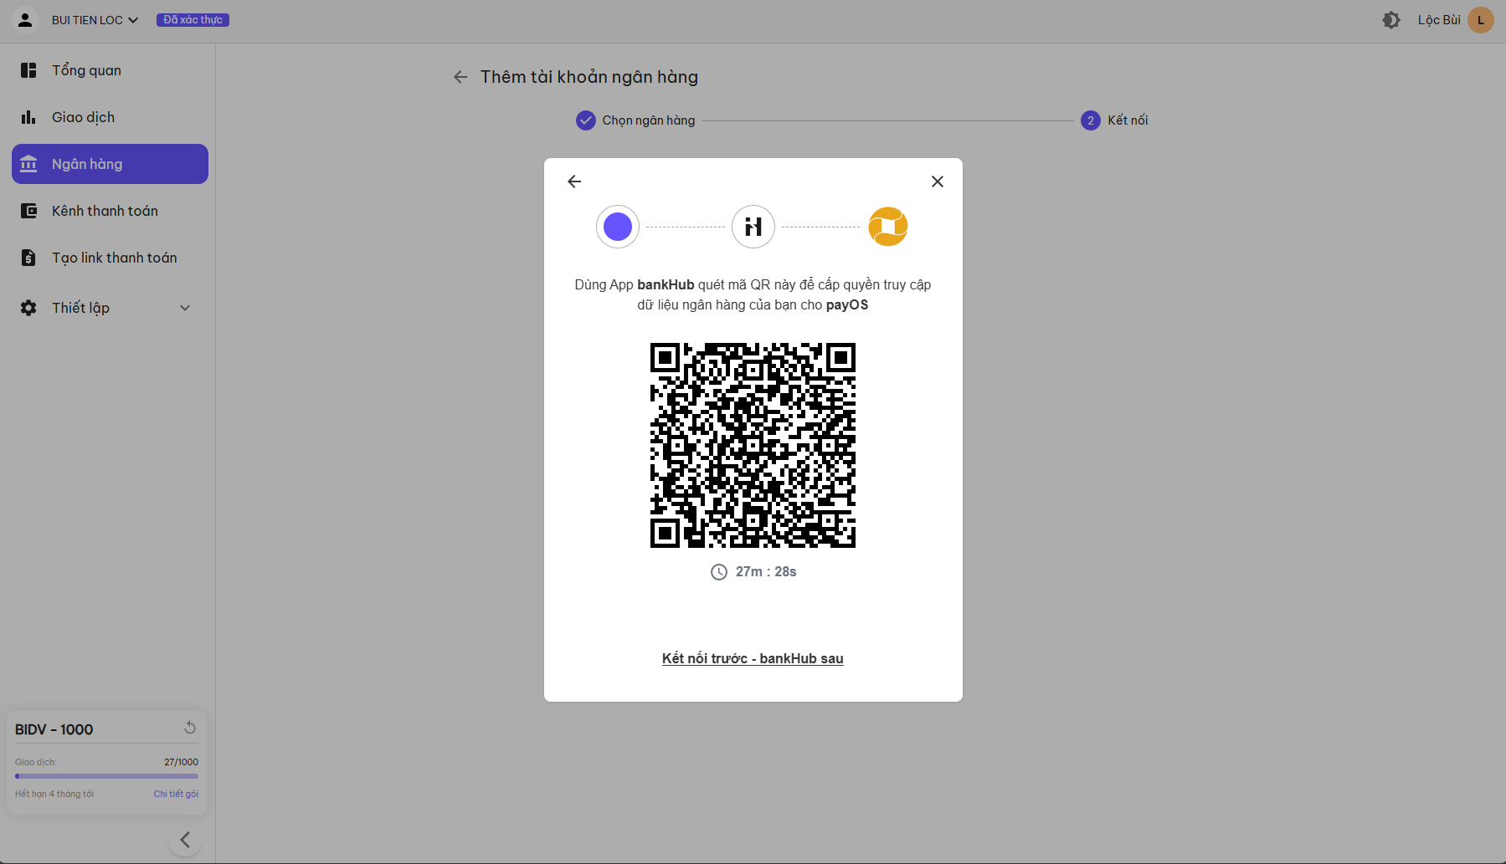This screenshot has width=1506, height=864.
Task: Click the QR code image
Action: 753,445
